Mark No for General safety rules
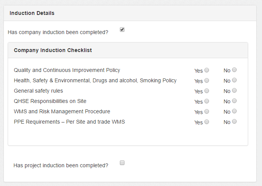 [x=234, y=91]
